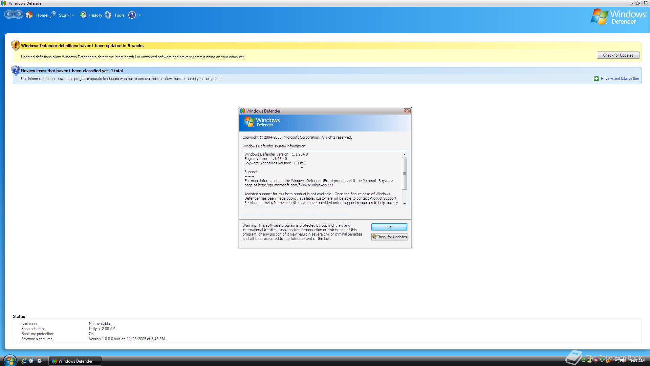
Task: Open the Windows Start orb
Action: (9, 361)
